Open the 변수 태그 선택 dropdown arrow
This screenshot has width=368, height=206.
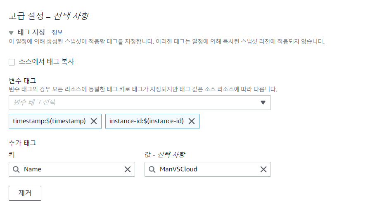(x=263, y=103)
